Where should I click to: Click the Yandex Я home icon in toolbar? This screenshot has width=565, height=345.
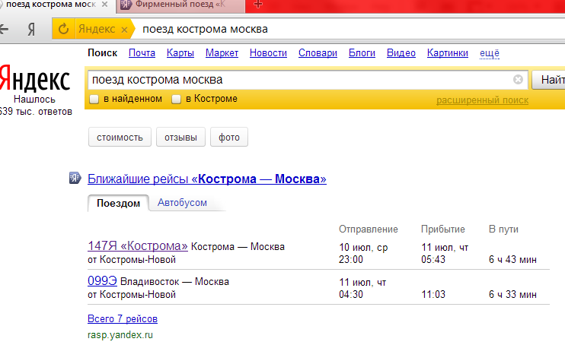point(31,29)
